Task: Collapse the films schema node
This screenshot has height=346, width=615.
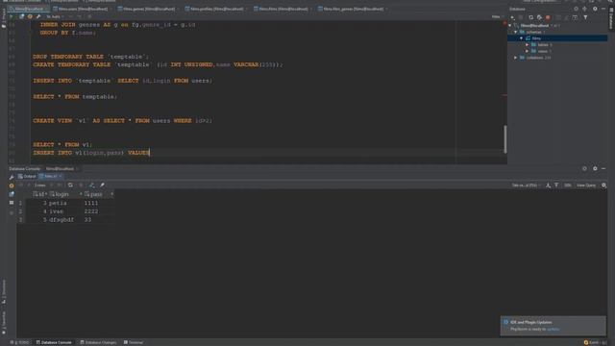Action: [x=521, y=38]
